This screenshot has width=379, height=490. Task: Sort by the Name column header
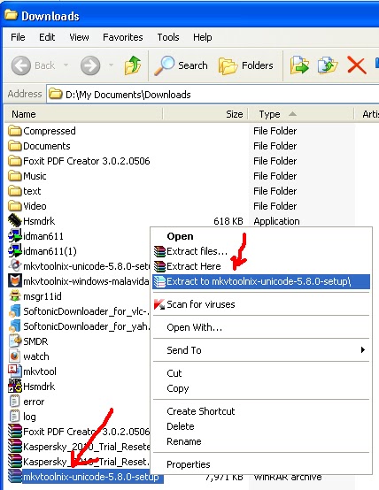coord(84,114)
